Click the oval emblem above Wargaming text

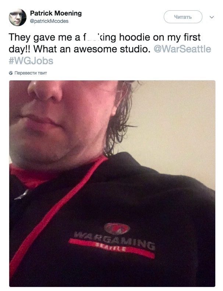tap(117, 229)
